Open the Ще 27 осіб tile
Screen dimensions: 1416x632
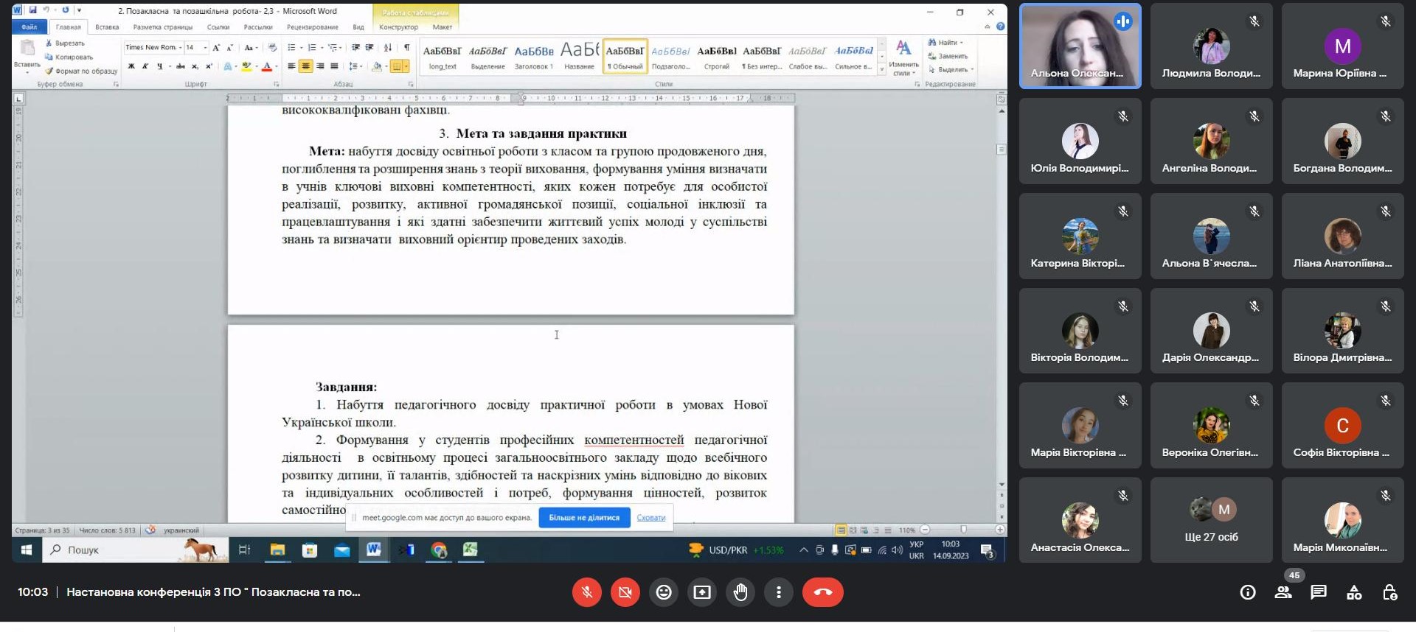pyautogui.click(x=1211, y=521)
